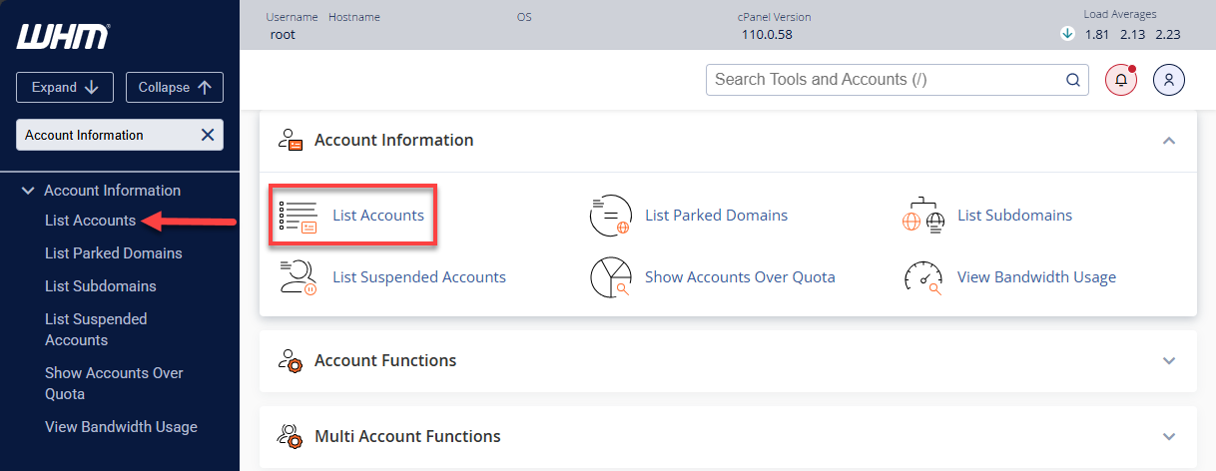The height and width of the screenshot is (471, 1216).
Task: Select View Bandwidth Usage in sidebar
Action: click(121, 427)
